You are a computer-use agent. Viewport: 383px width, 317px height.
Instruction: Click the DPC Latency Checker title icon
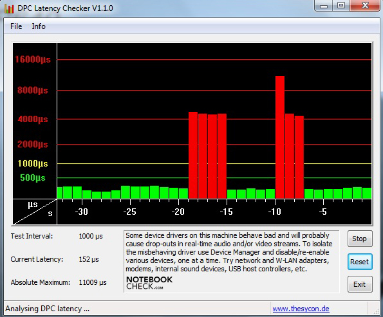tap(9, 8)
